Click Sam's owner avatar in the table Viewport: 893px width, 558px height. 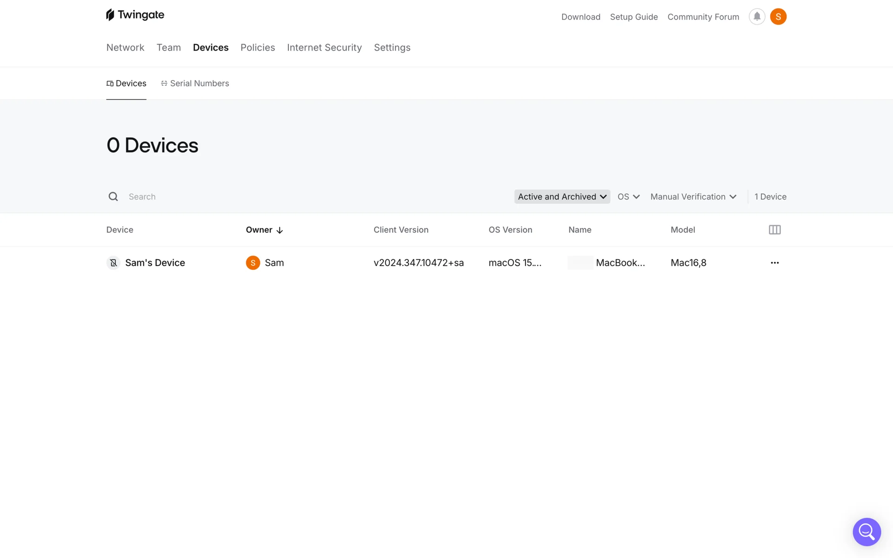point(253,263)
